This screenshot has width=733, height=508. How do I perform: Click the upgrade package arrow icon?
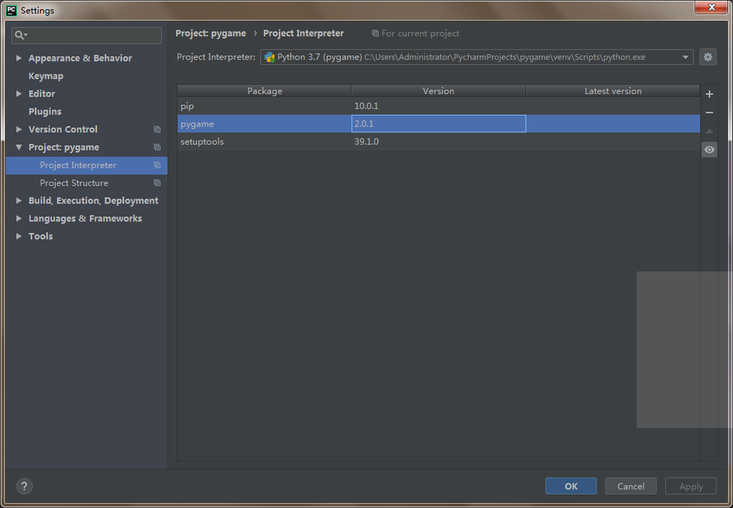(709, 130)
